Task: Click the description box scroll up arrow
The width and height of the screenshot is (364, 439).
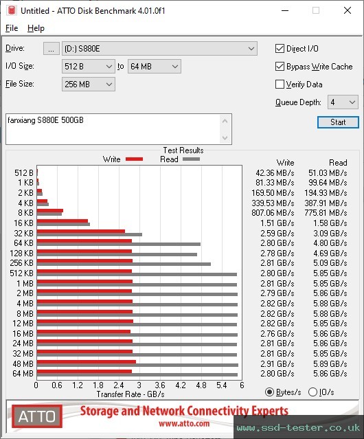Action: click(225, 121)
